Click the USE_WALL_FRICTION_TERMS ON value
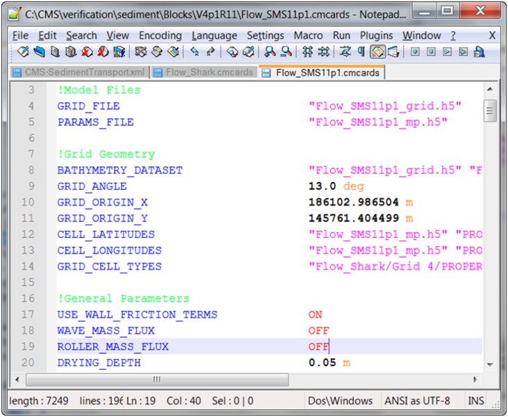The height and width of the screenshot is (417, 508). pyautogui.click(x=316, y=315)
